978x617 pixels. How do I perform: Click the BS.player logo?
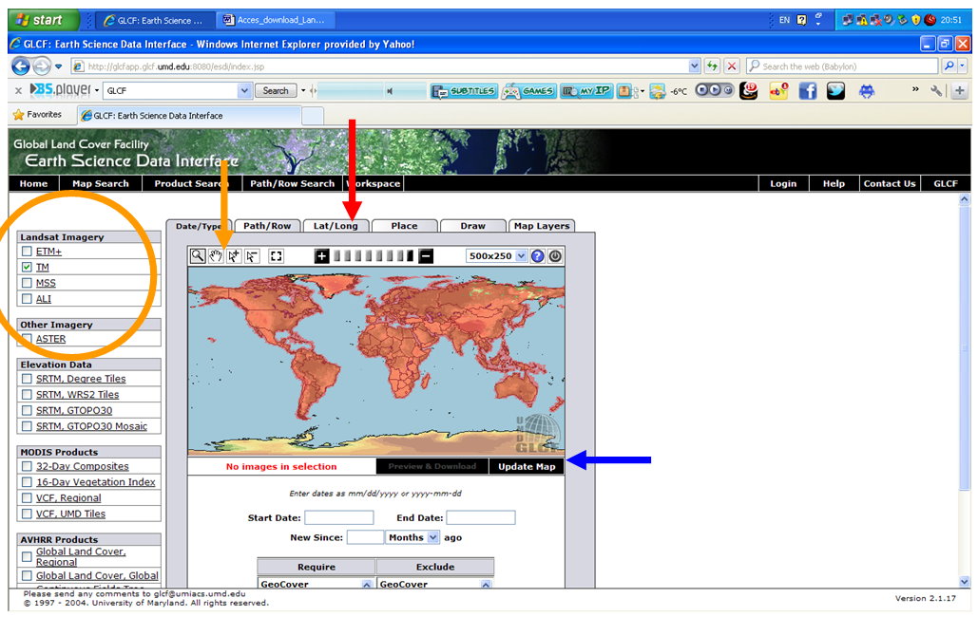[x=61, y=90]
